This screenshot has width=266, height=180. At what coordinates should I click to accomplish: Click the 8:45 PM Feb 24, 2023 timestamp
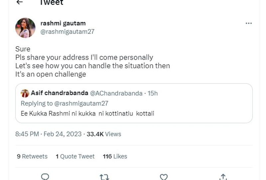coord(49,134)
